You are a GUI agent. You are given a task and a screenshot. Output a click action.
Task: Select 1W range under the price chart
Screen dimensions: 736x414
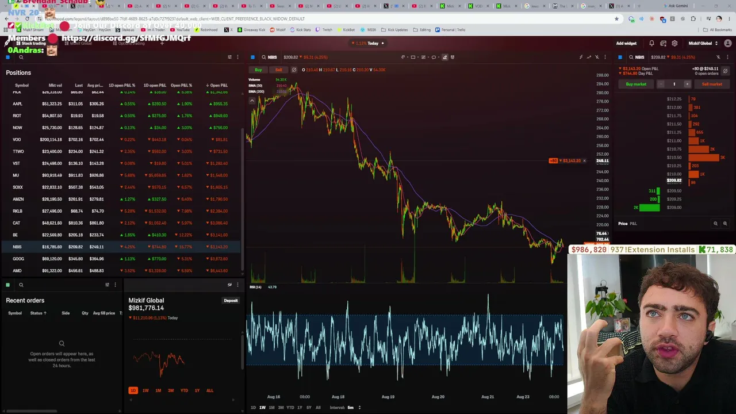tap(262, 408)
